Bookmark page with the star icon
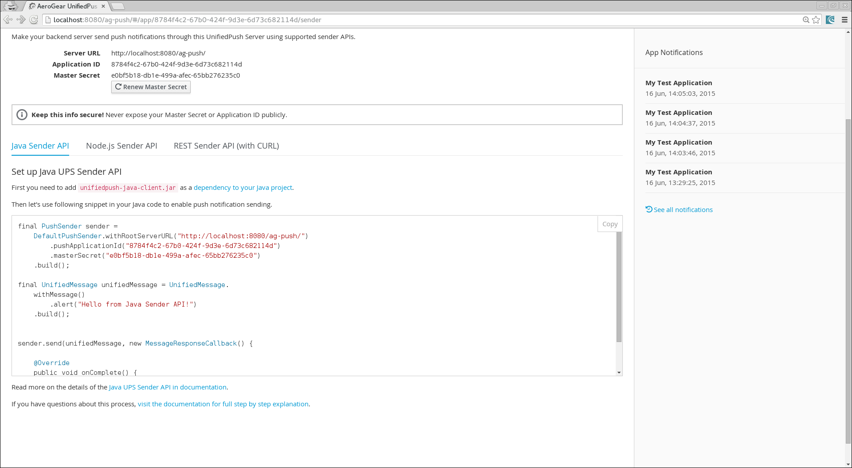 pyautogui.click(x=816, y=20)
